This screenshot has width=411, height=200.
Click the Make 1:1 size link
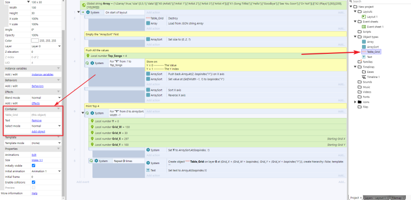(x=37, y=160)
